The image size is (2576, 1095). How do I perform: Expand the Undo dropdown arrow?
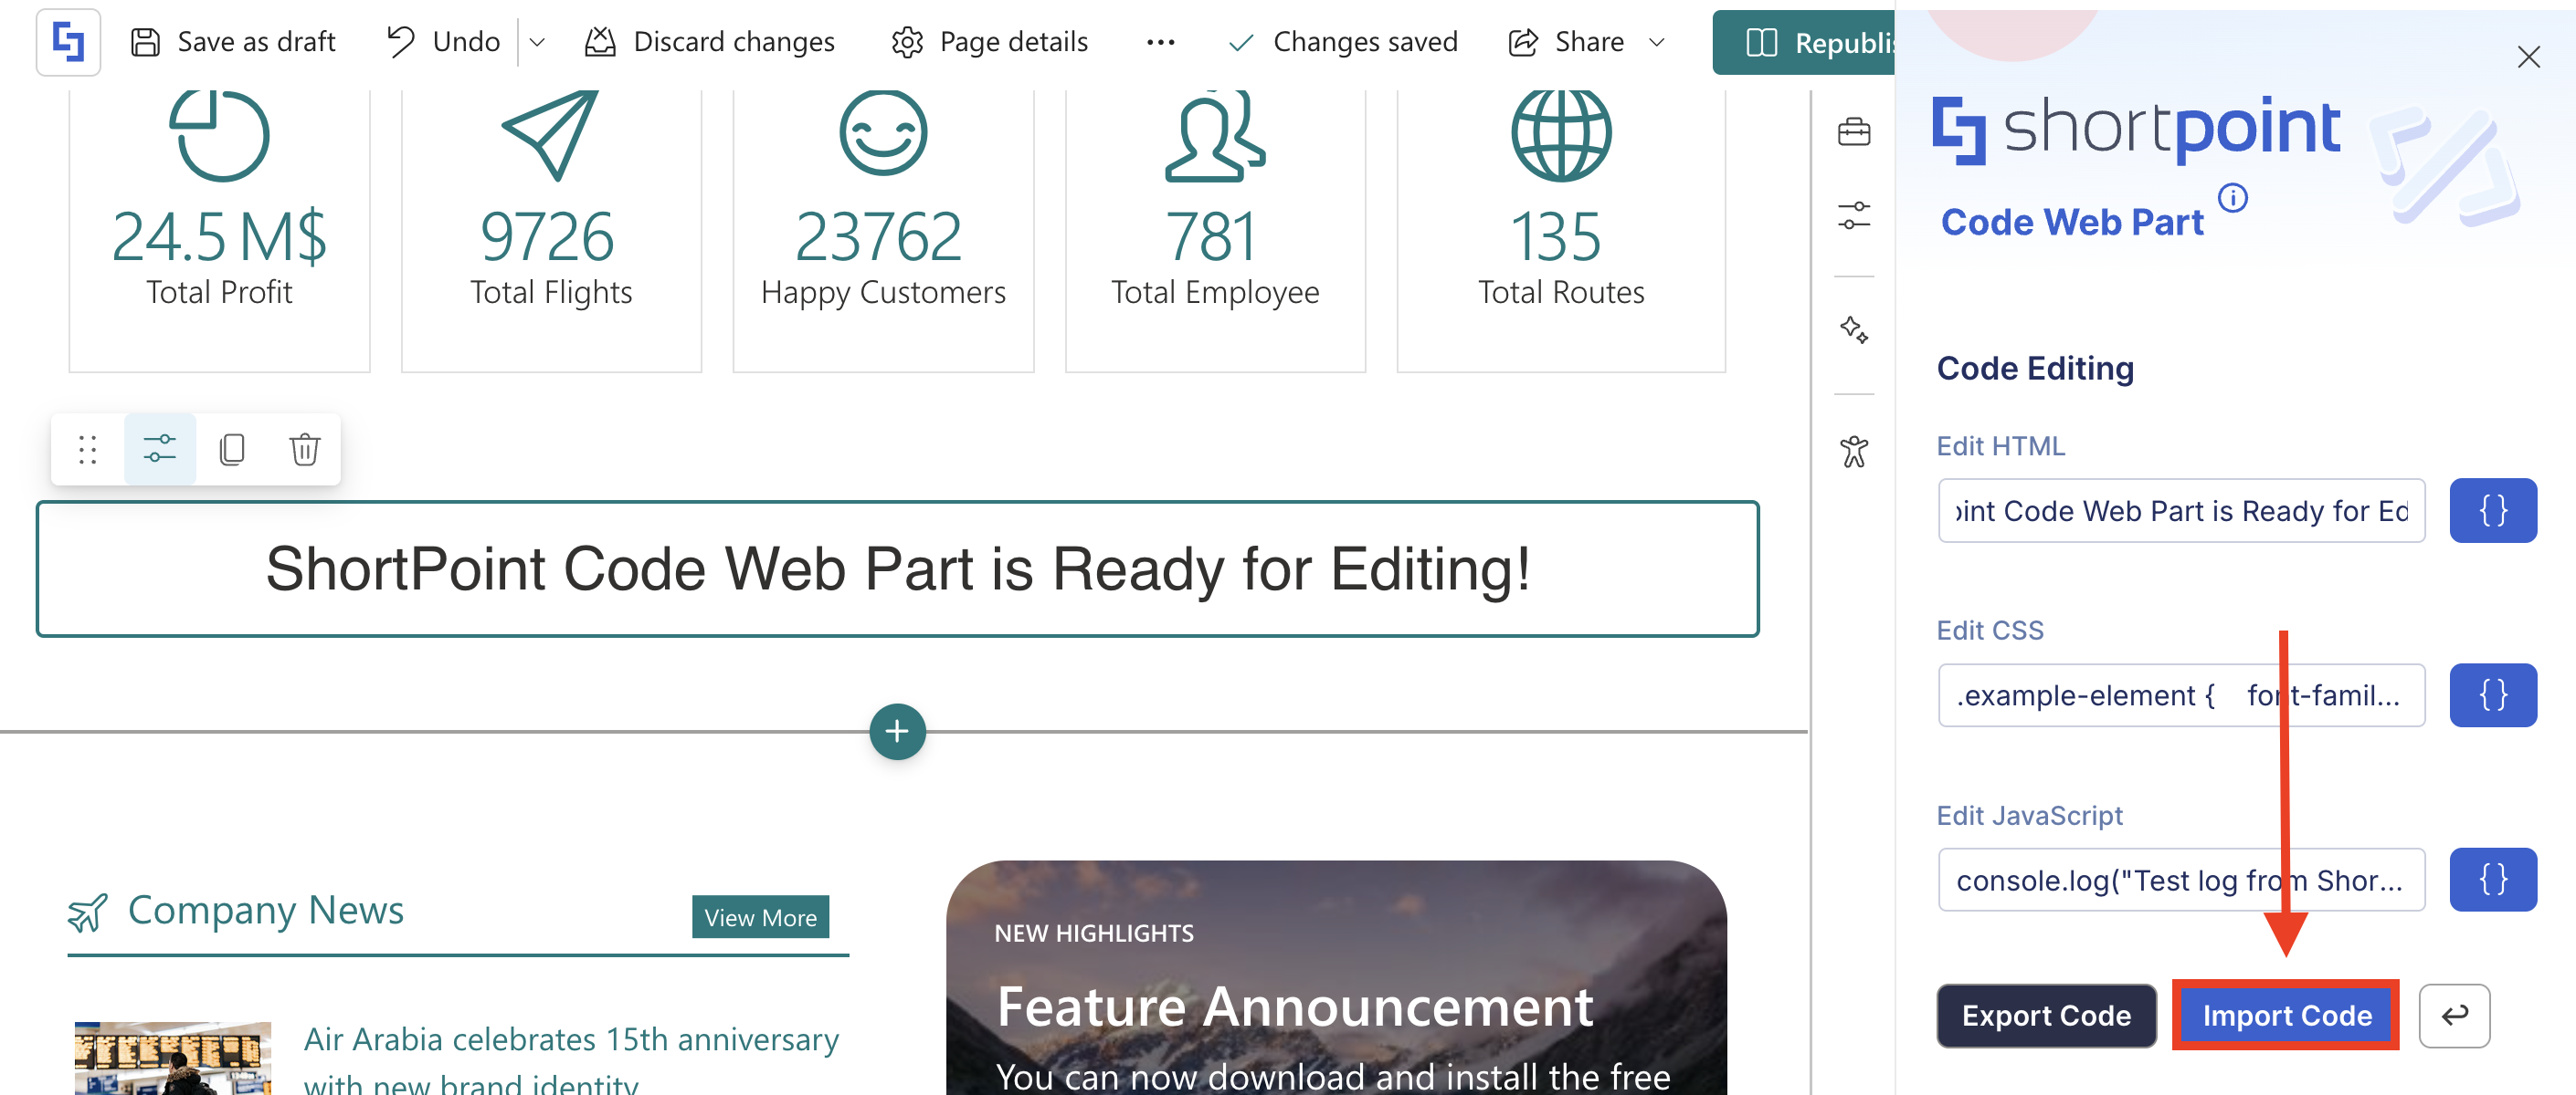click(537, 42)
